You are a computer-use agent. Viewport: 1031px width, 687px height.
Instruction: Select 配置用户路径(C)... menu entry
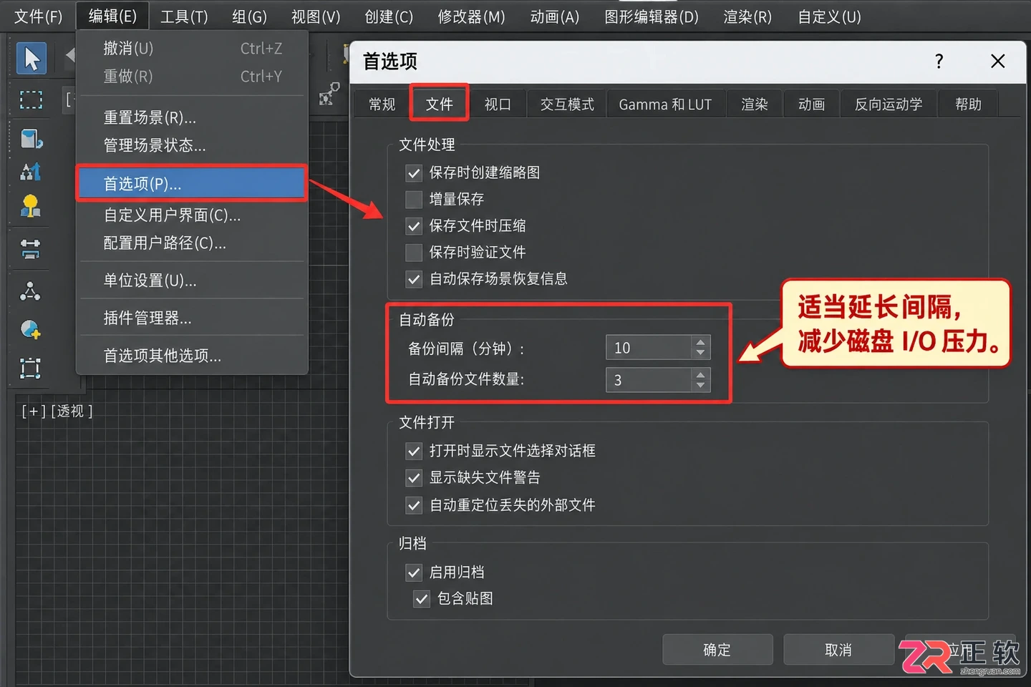pos(191,243)
